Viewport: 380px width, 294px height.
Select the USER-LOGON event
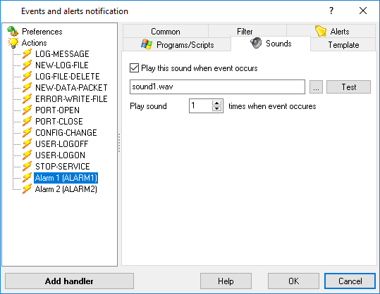pos(60,155)
